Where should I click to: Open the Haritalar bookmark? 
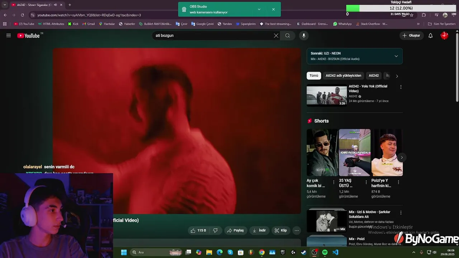click(107, 24)
